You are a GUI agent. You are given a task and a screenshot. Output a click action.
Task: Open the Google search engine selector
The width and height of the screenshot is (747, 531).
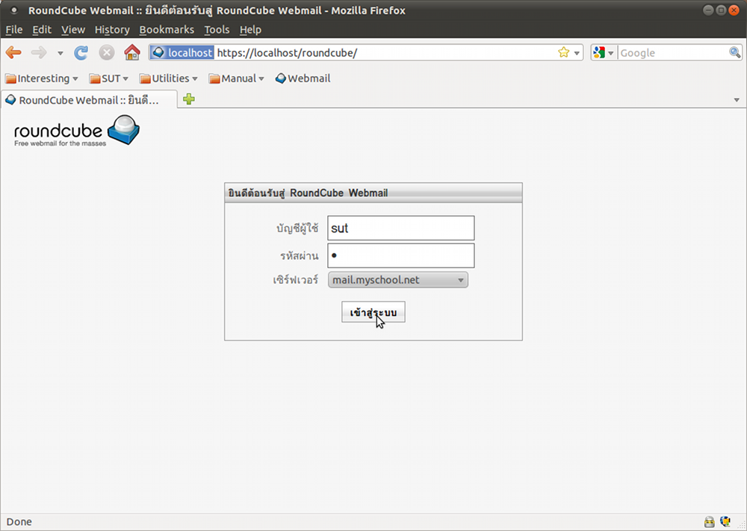(x=604, y=52)
